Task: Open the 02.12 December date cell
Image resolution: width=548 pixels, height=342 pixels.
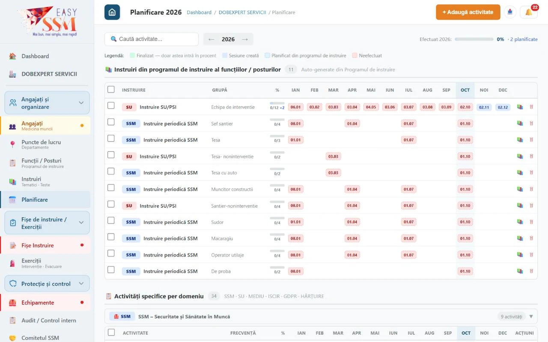Action: click(503, 107)
